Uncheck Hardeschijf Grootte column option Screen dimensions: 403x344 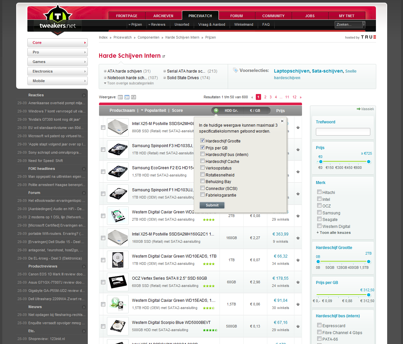(x=203, y=141)
